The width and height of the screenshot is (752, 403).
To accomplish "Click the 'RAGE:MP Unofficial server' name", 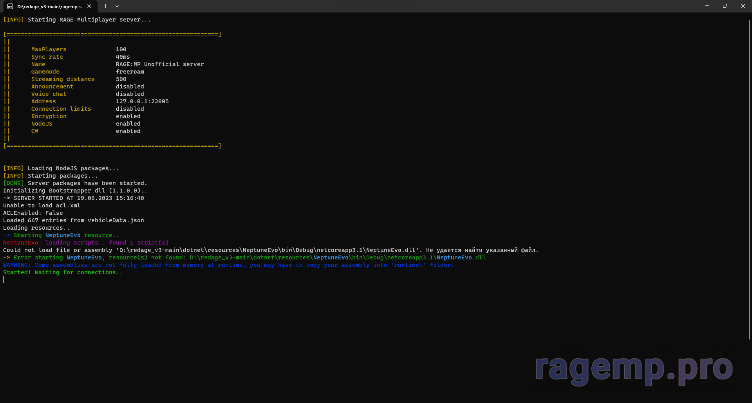I will 160,64.
